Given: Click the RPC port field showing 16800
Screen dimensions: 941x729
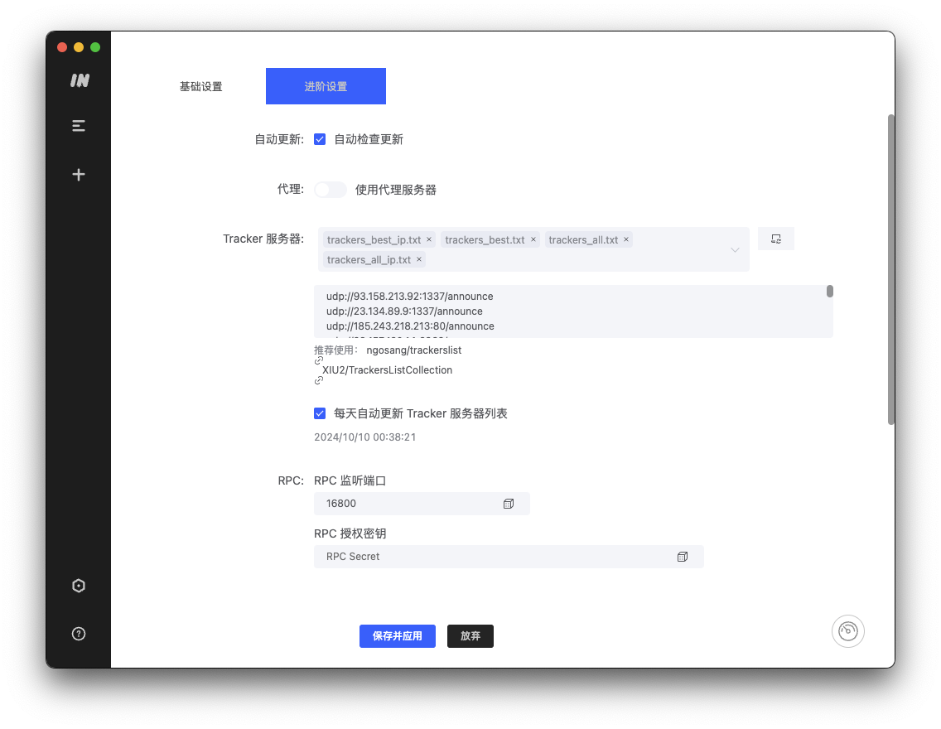Looking at the screenshot, I should click(x=422, y=504).
